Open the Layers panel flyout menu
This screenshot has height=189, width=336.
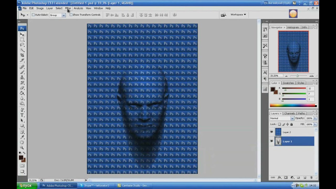[316, 114]
